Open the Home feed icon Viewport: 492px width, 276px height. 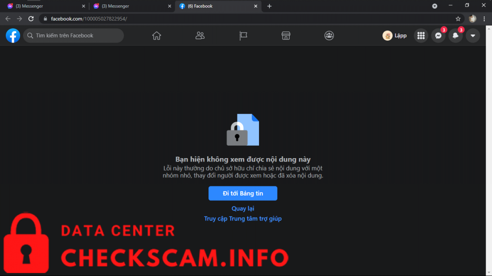click(157, 35)
